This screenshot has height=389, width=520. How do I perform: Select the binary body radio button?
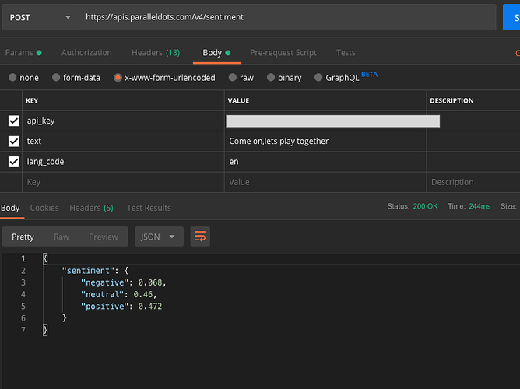(x=271, y=78)
